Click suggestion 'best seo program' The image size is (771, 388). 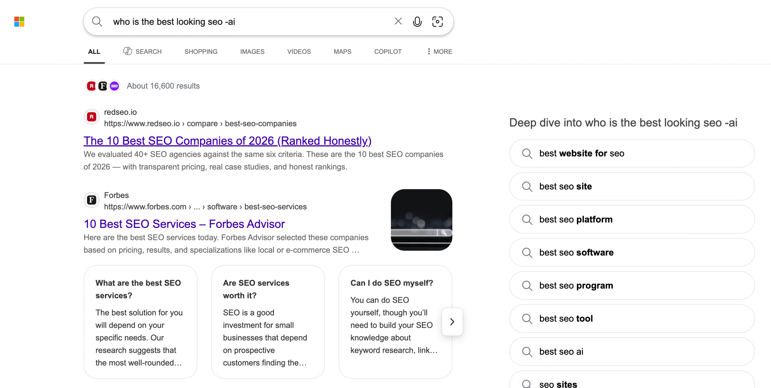point(632,285)
